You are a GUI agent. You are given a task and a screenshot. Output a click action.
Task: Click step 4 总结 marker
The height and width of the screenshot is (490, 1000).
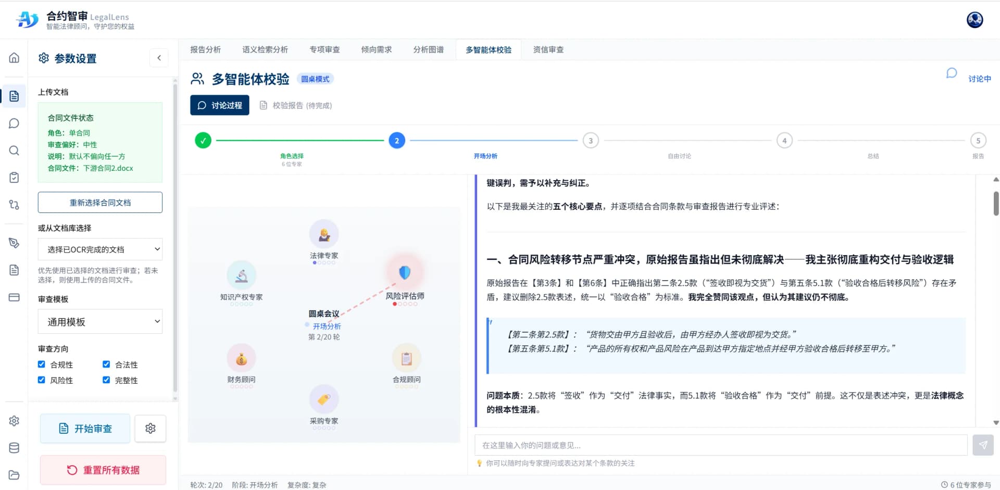(784, 141)
